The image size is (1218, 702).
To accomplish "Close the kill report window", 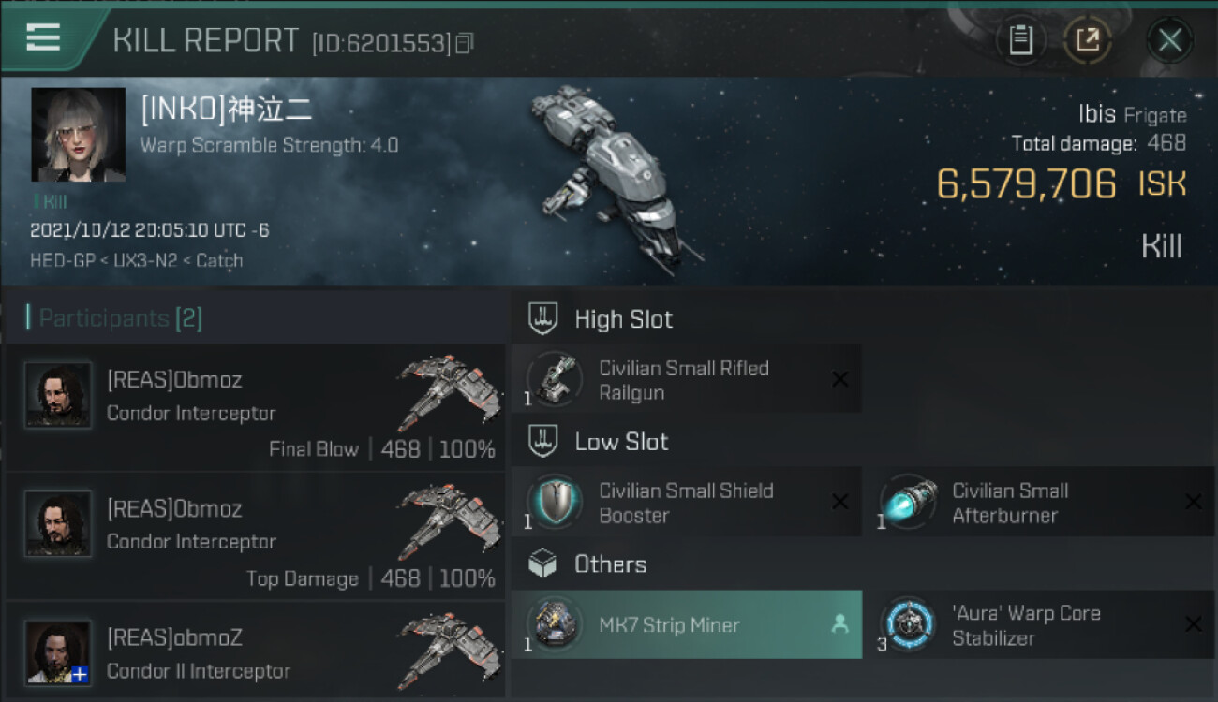I will [x=1169, y=40].
